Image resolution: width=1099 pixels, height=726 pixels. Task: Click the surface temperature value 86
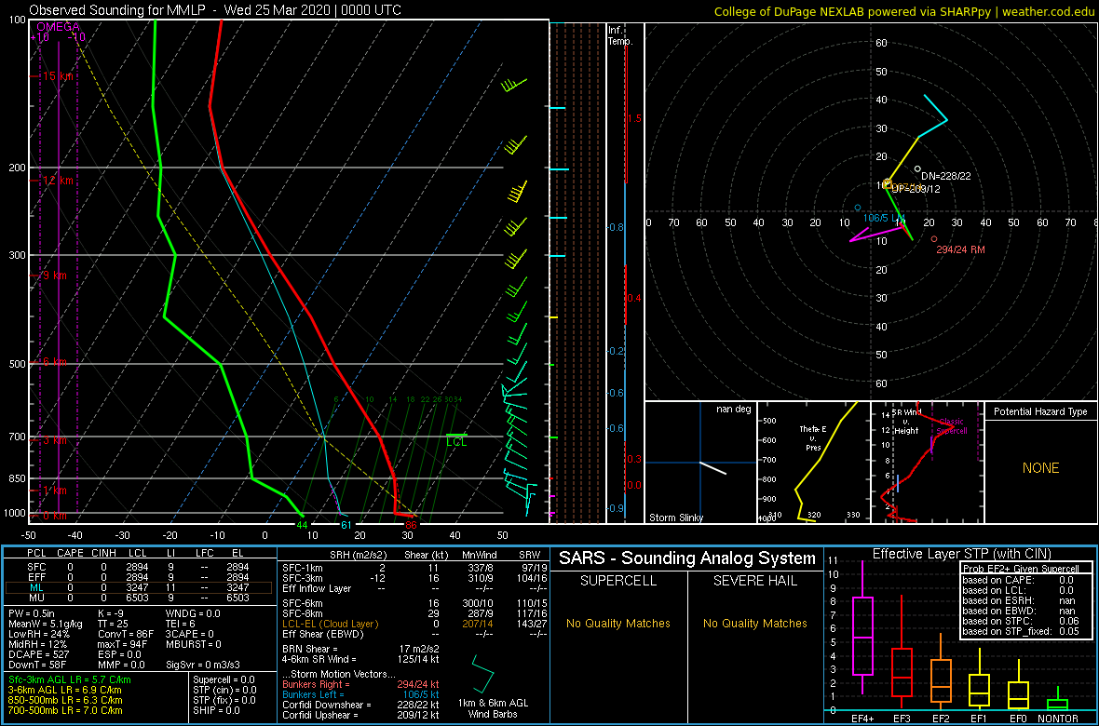click(412, 524)
